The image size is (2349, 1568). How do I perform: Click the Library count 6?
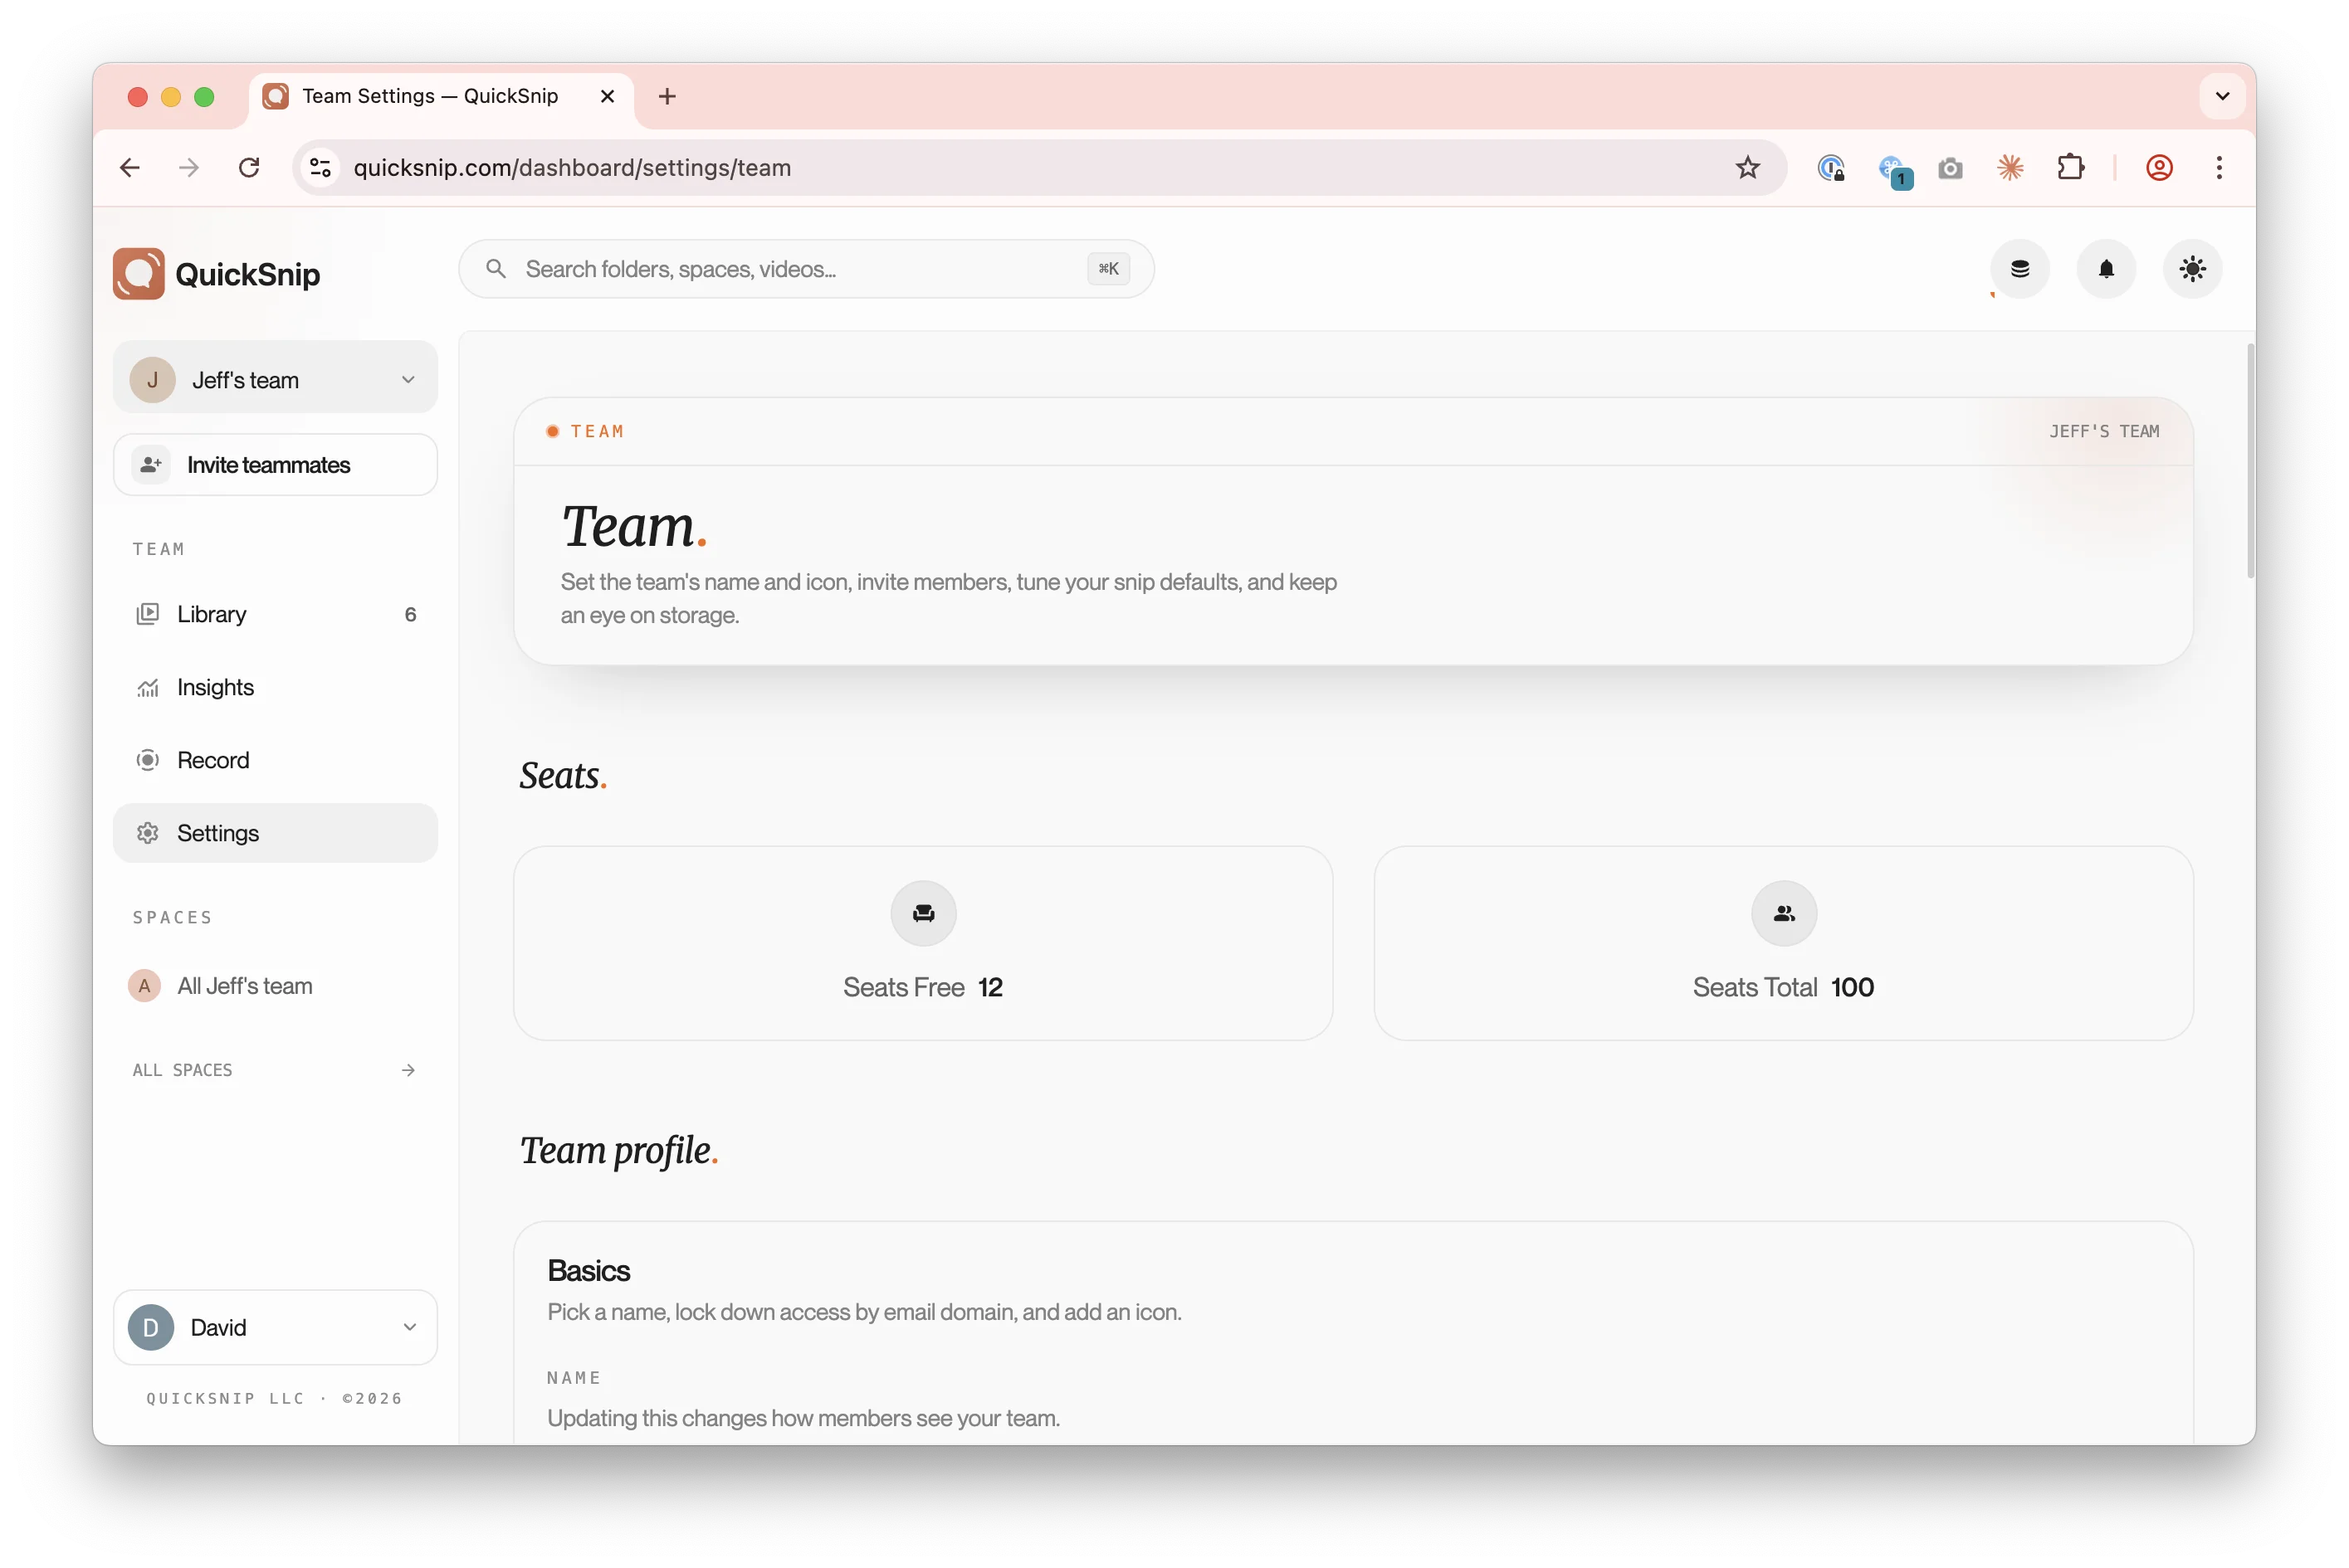click(x=410, y=614)
